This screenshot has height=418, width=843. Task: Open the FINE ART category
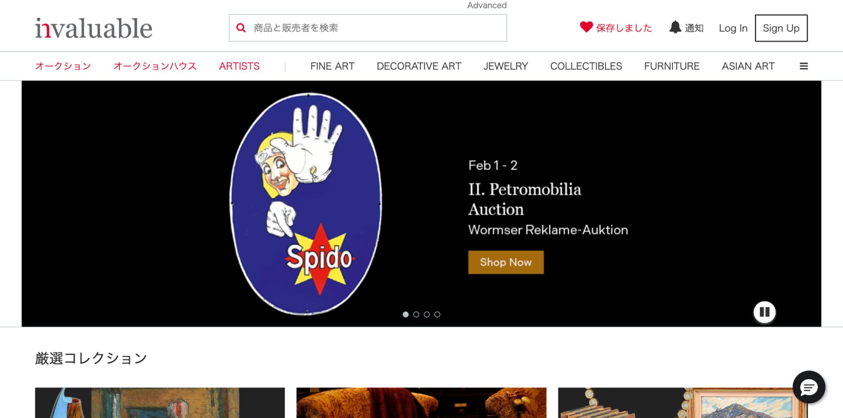[x=332, y=66]
